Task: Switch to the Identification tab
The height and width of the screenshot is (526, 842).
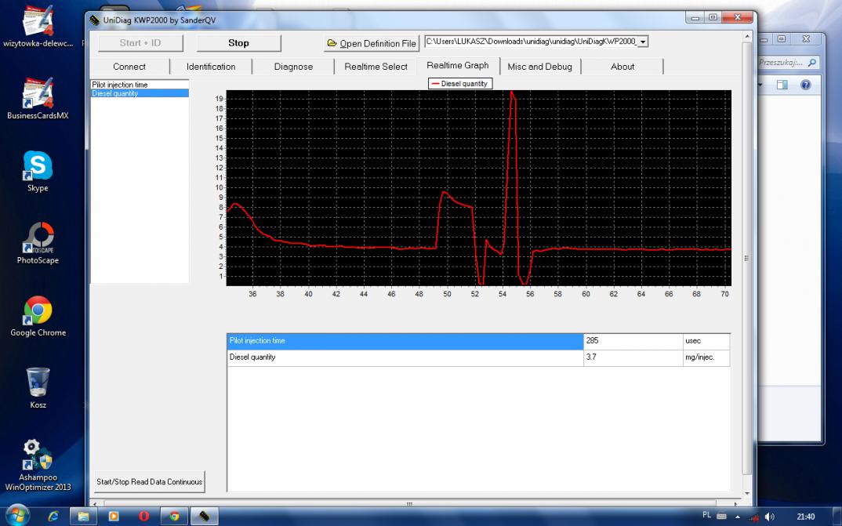Action: pyautogui.click(x=211, y=67)
